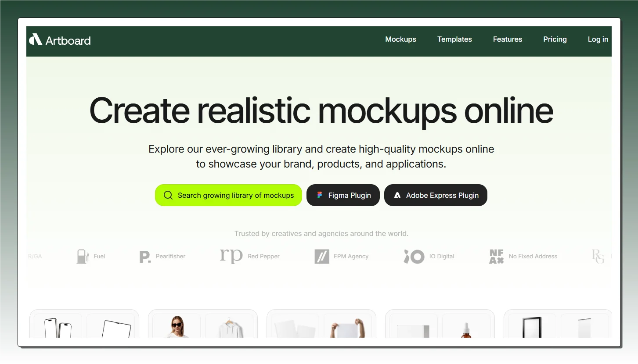The width and height of the screenshot is (638, 364).
Task: Click the Log in link
Action: [x=598, y=39]
